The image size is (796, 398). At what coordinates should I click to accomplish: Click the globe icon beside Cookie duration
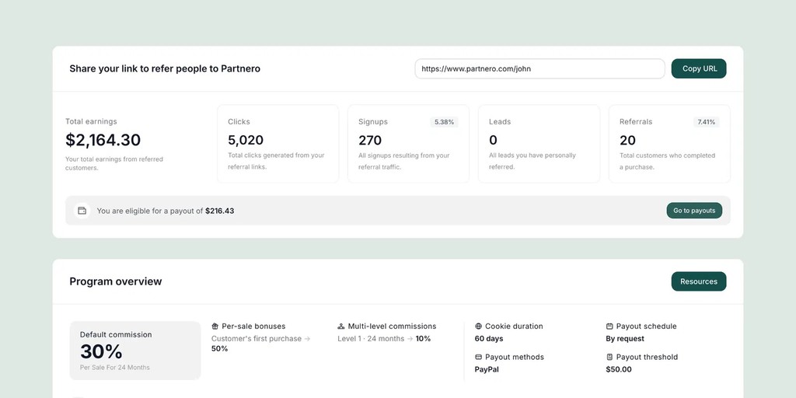(x=478, y=326)
